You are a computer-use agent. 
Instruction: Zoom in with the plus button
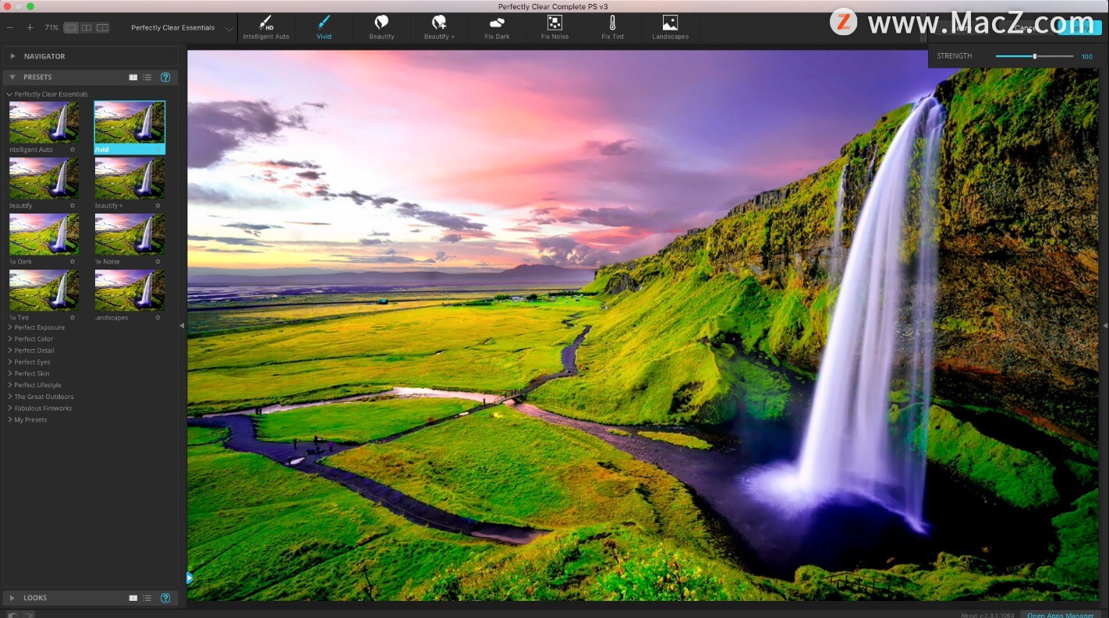click(30, 27)
